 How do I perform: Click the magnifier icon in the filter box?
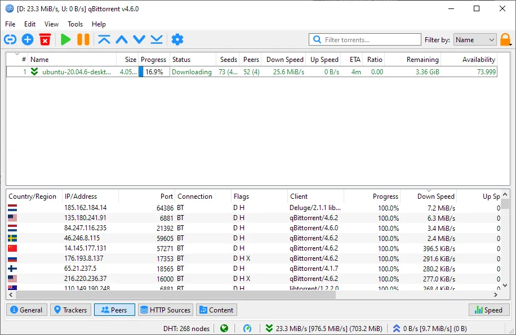[317, 40]
